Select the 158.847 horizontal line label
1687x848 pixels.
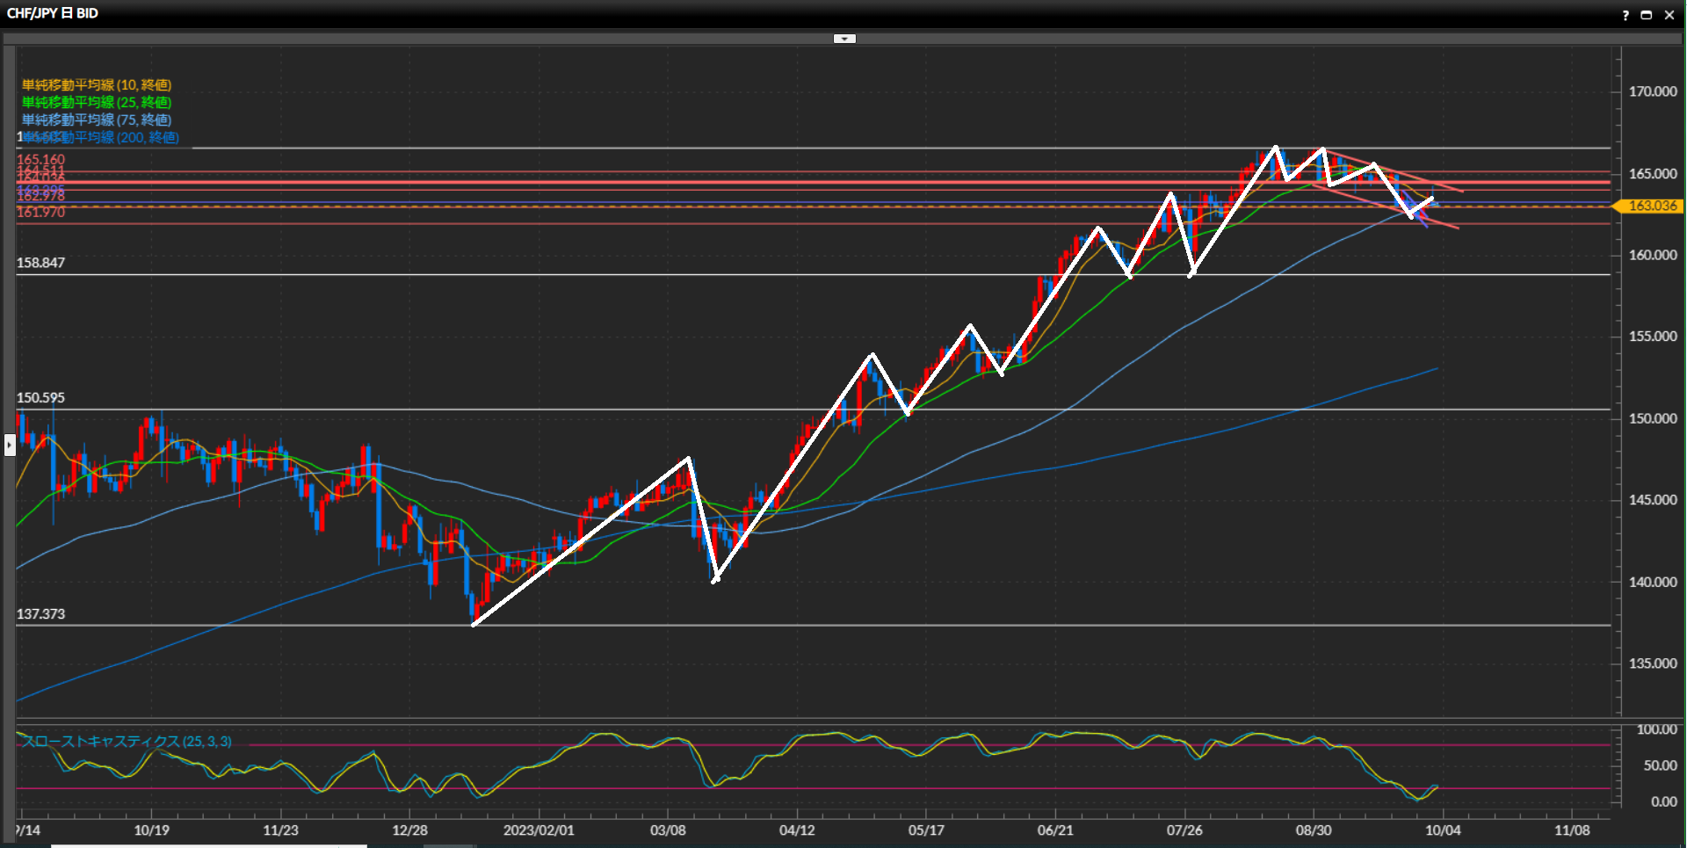[x=40, y=263]
